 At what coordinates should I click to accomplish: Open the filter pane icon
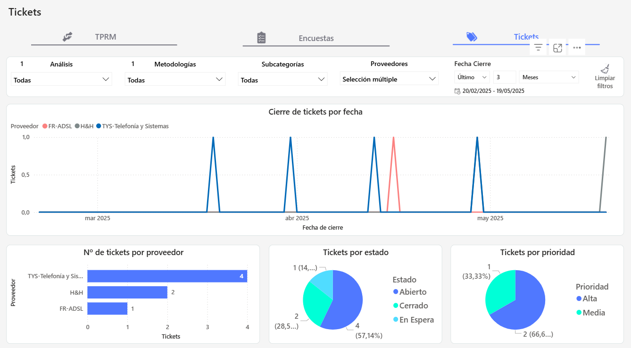click(538, 47)
